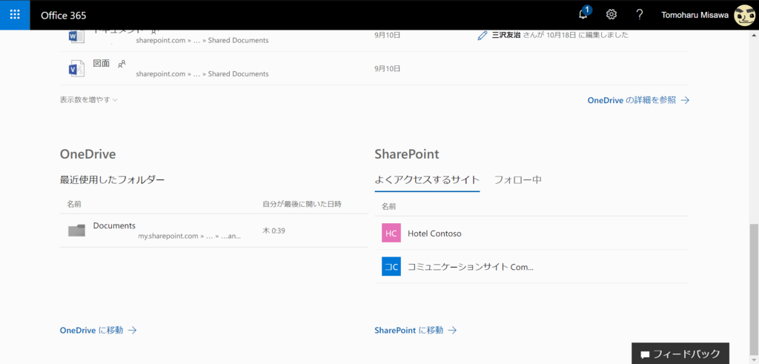
Task: Switch to the フォロー中 tab
Action: [517, 180]
